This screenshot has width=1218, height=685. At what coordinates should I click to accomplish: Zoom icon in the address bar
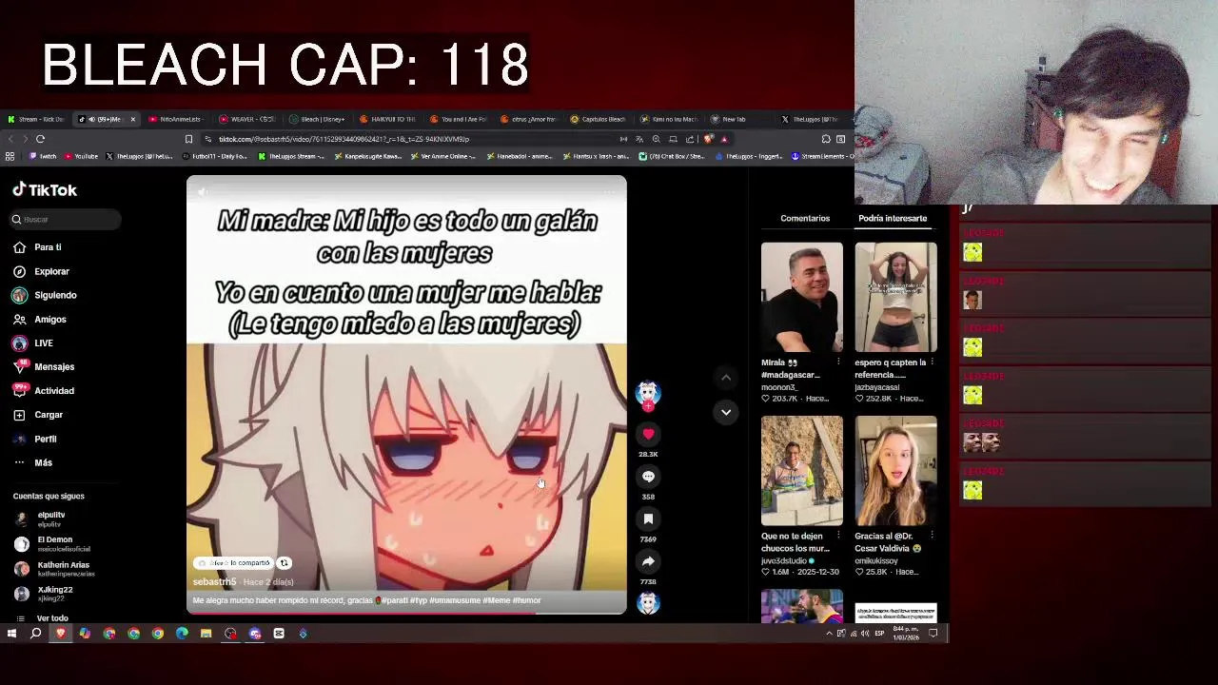click(657, 139)
